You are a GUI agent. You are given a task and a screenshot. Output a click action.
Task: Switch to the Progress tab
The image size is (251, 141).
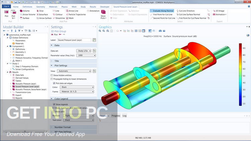[x=116, y=116]
